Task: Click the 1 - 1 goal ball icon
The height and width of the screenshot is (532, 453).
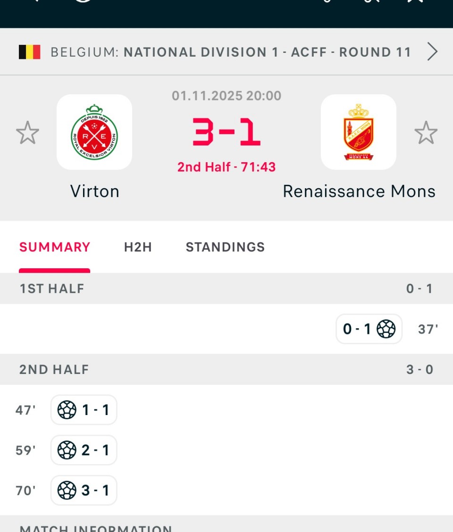Action: coord(67,410)
